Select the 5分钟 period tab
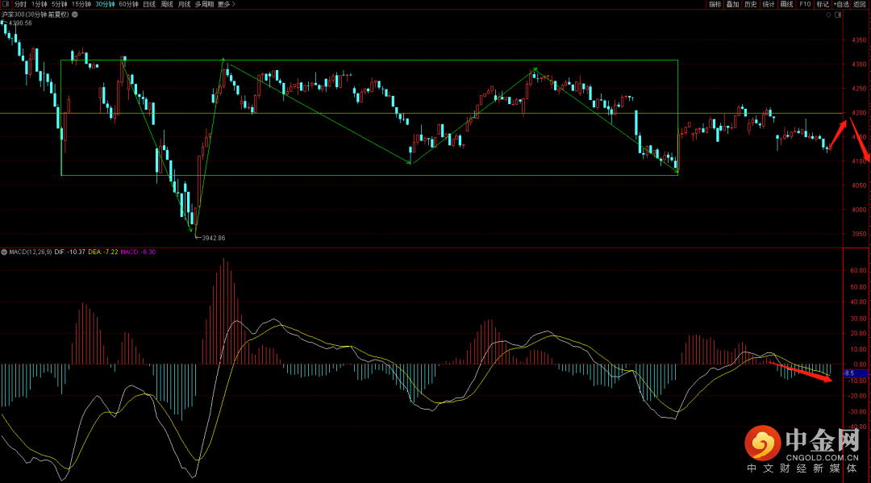The height and width of the screenshot is (483, 871). click(60, 4)
